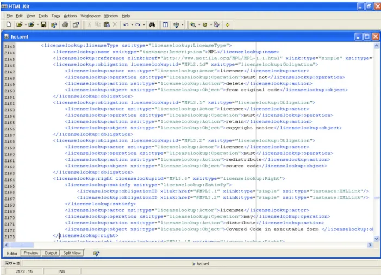Click the horizontal scrollbar right arrow
381x275 pixels.
click(x=370, y=245)
